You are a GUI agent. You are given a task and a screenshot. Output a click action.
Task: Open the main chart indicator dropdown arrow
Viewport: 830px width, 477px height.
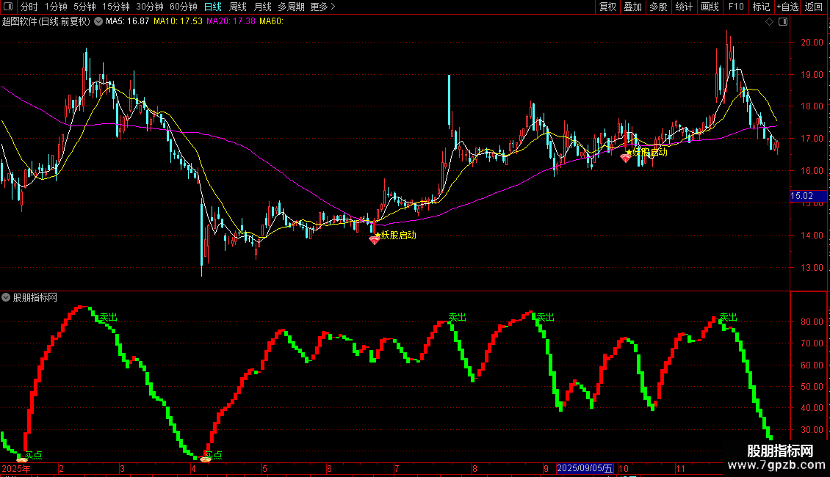click(x=98, y=22)
